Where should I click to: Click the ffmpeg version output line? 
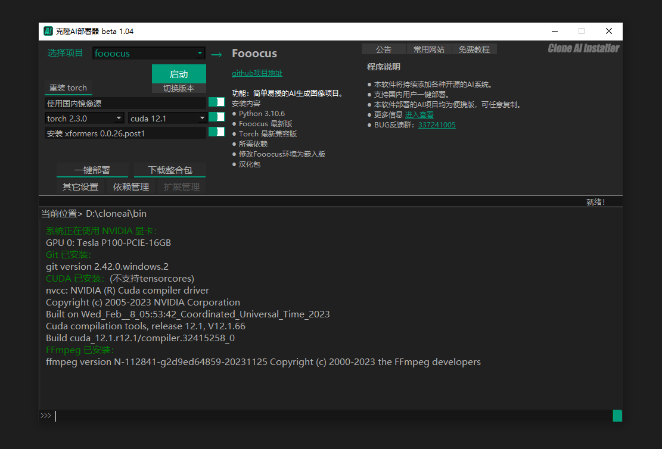coord(263,362)
